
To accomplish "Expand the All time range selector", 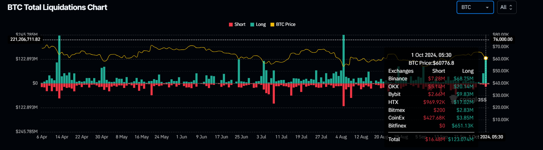I will 506,7.
